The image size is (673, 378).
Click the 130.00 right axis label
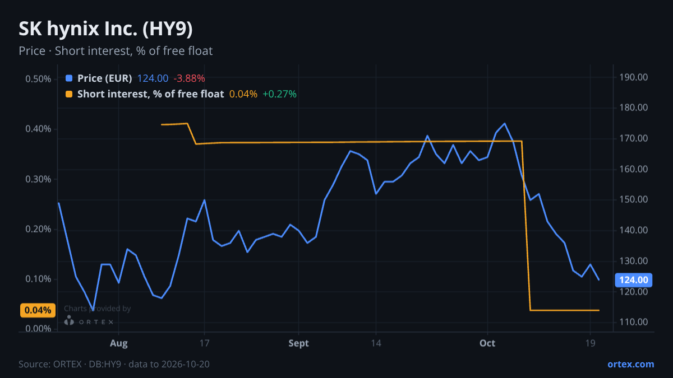(x=634, y=261)
